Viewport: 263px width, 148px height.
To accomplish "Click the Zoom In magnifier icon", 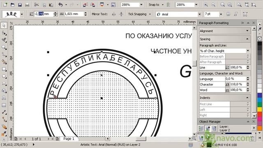I will click(206, 5).
